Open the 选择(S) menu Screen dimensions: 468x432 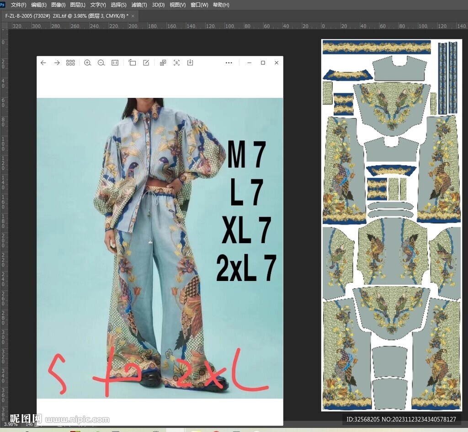[x=118, y=5]
